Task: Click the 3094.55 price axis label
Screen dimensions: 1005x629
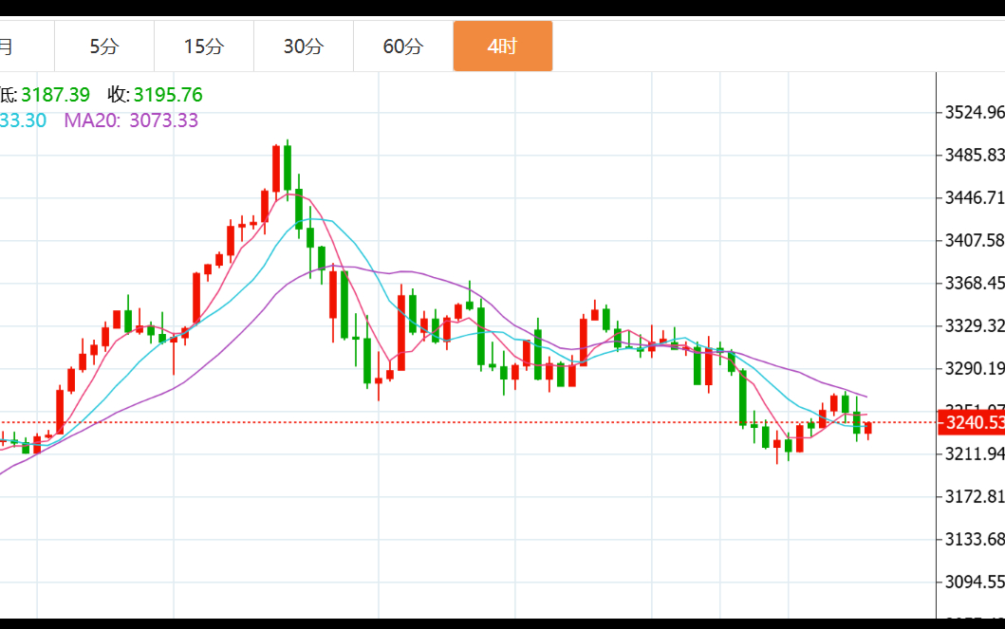Action: (975, 582)
